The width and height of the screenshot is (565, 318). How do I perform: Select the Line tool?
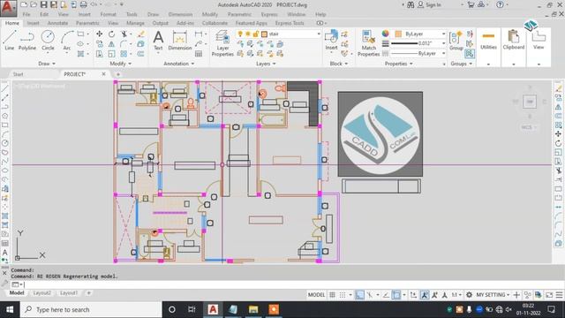pyautogui.click(x=10, y=40)
